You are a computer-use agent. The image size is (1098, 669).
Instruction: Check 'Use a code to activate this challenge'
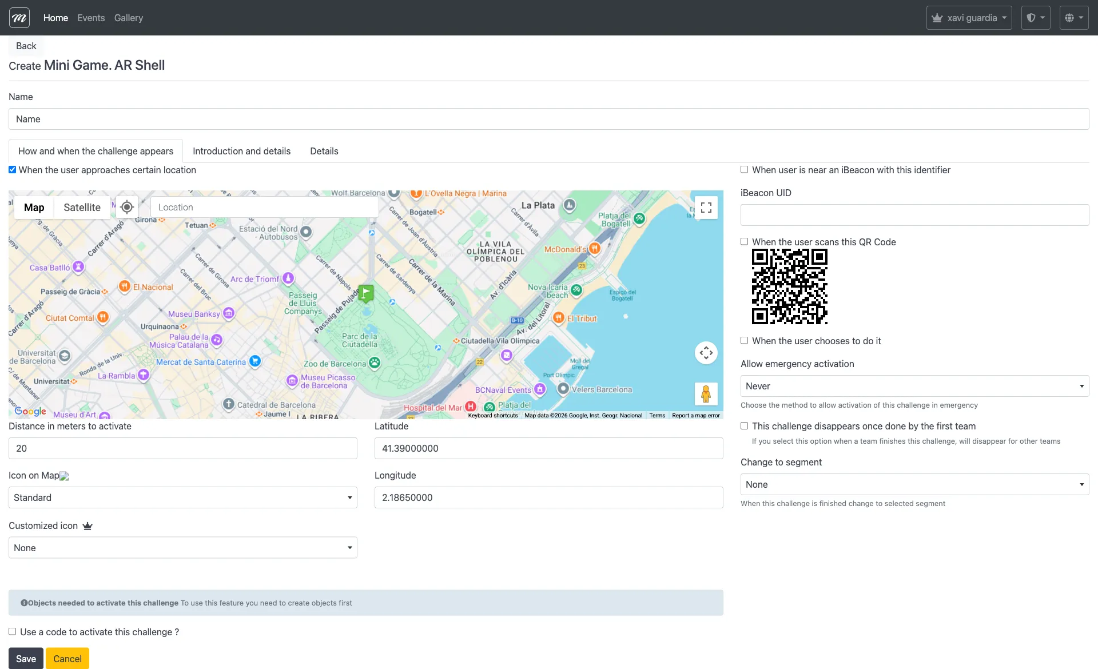pyautogui.click(x=12, y=632)
